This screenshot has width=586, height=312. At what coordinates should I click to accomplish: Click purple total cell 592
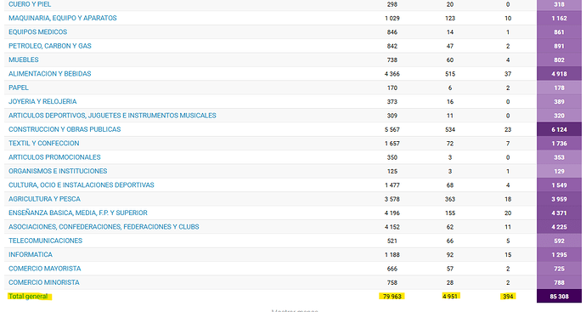(559, 241)
